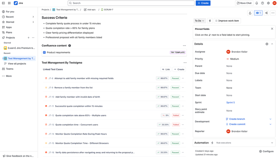The width and height of the screenshot is (278, 158).
Task: Collapse the Details section chevron
Action: click(x=272, y=44)
